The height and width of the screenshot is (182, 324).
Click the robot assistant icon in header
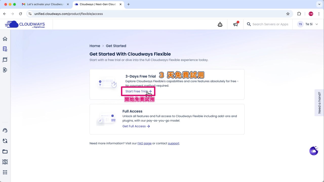pyautogui.click(x=220, y=24)
